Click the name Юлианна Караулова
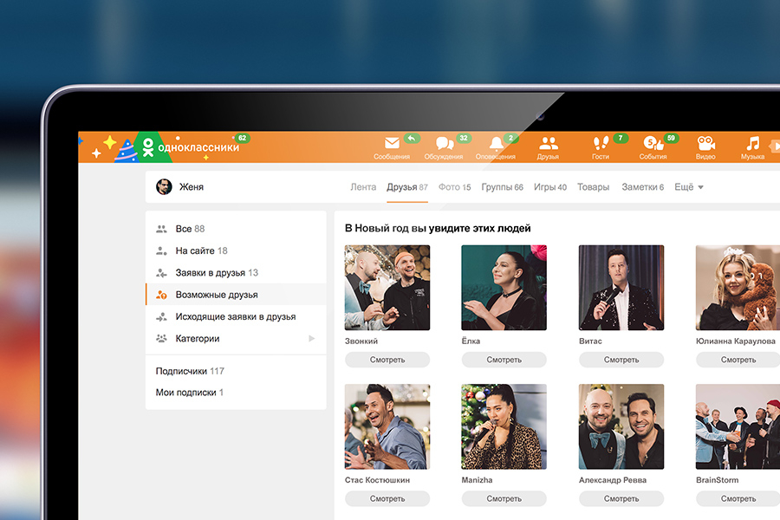The width and height of the screenshot is (780, 520). (736, 341)
